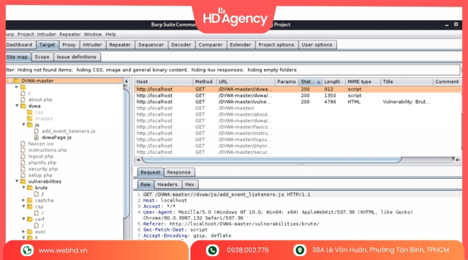This screenshot has height=260, width=468.
Task: Click the brute folder icon
Action: pos(30,188)
